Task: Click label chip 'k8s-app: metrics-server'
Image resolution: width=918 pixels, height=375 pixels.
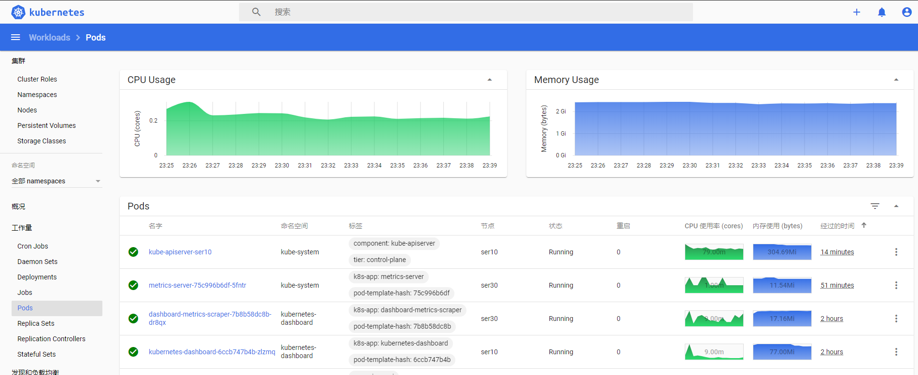Action: (388, 277)
